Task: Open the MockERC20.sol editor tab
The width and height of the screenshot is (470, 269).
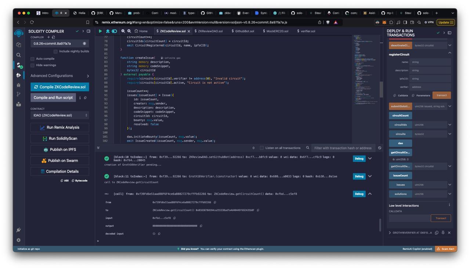Action: 275,31
